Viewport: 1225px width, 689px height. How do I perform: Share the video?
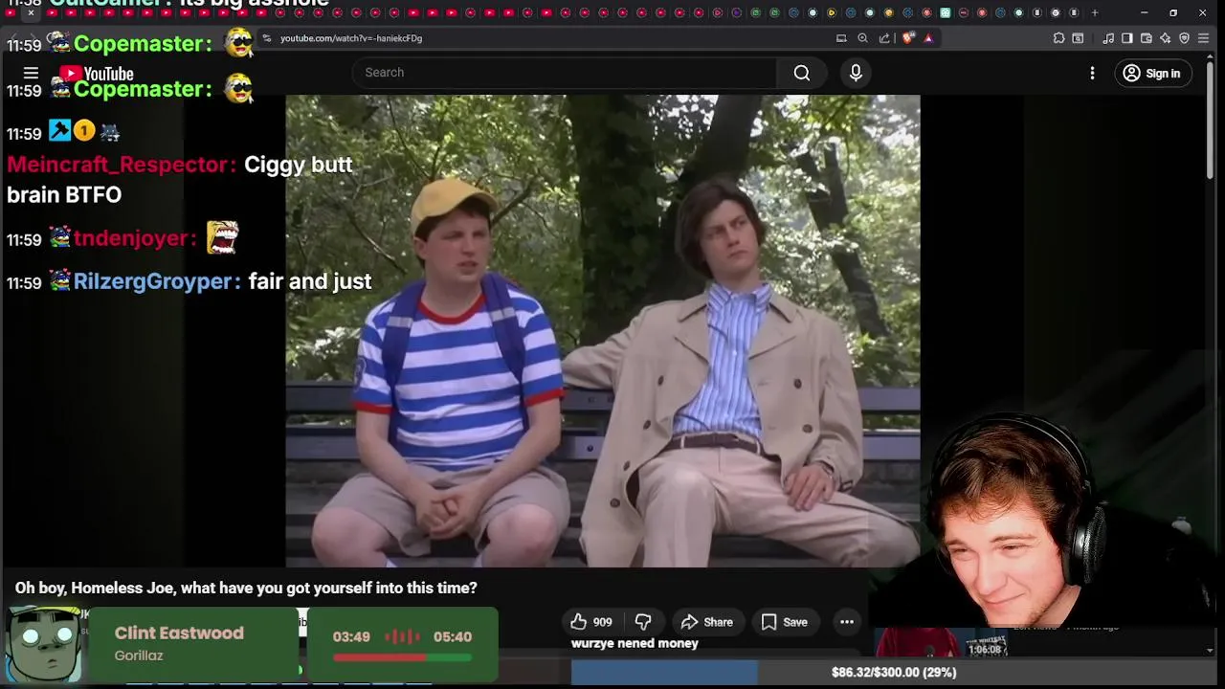[706, 622]
